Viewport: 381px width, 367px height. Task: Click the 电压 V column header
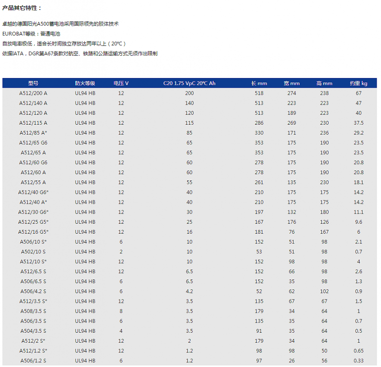pos(121,83)
